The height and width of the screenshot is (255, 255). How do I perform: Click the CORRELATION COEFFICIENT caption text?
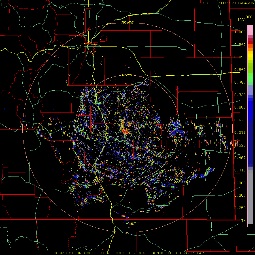[83, 253]
